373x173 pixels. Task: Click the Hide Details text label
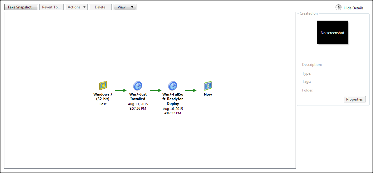coord(353,8)
